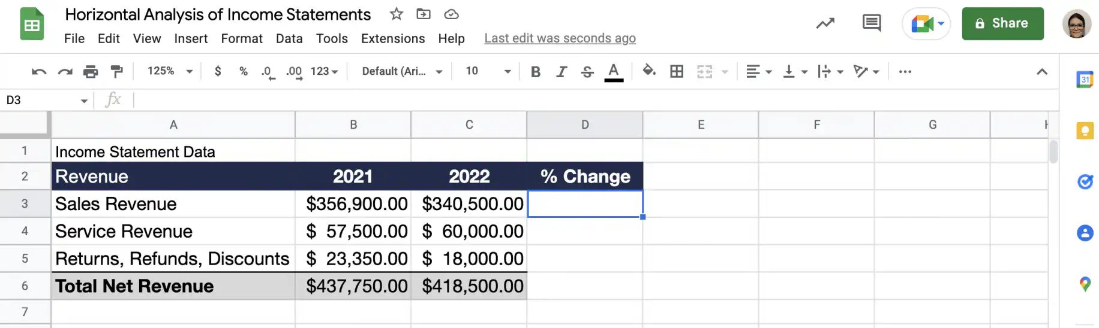
Task: Open Google Keep side panel
Action: 1085,130
